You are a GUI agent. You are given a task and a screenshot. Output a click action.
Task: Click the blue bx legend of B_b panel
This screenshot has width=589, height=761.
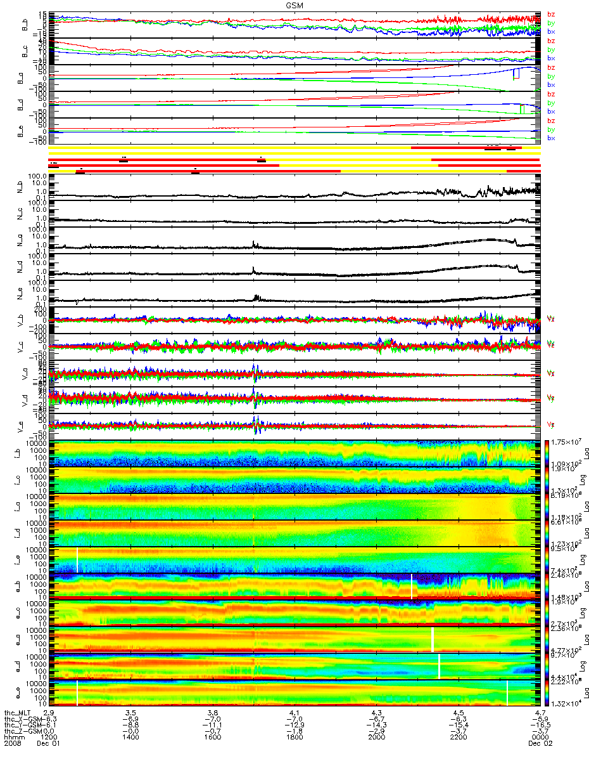coord(551,32)
